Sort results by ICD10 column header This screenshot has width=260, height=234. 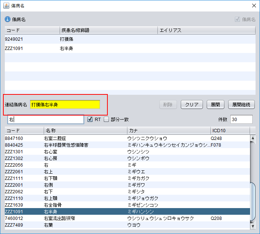click(230, 131)
